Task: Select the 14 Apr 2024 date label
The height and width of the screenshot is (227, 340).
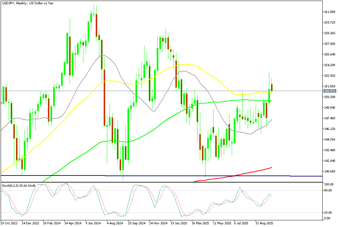Action: point(73,224)
